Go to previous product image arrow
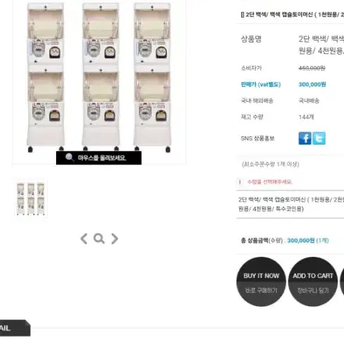 click(84, 239)
